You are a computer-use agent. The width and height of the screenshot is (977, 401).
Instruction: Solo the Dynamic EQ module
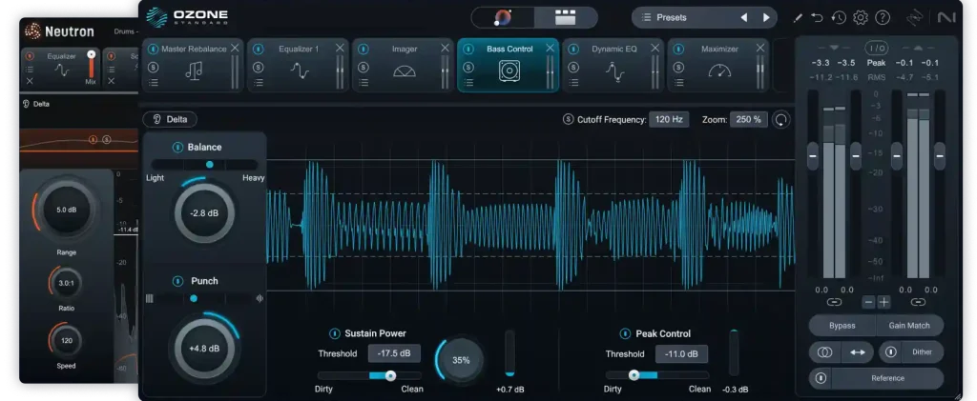(x=572, y=67)
